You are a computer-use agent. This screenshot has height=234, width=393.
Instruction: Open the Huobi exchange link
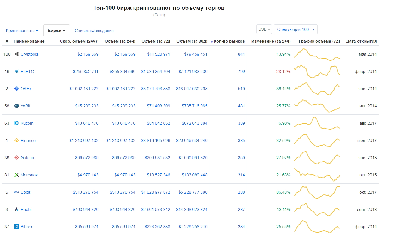click(x=26, y=210)
